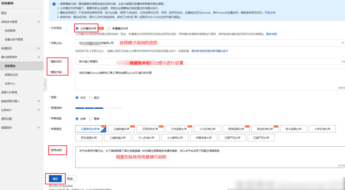Open the 更多说明 link
The height and width of the screenshot is (190, 345).
271,34
